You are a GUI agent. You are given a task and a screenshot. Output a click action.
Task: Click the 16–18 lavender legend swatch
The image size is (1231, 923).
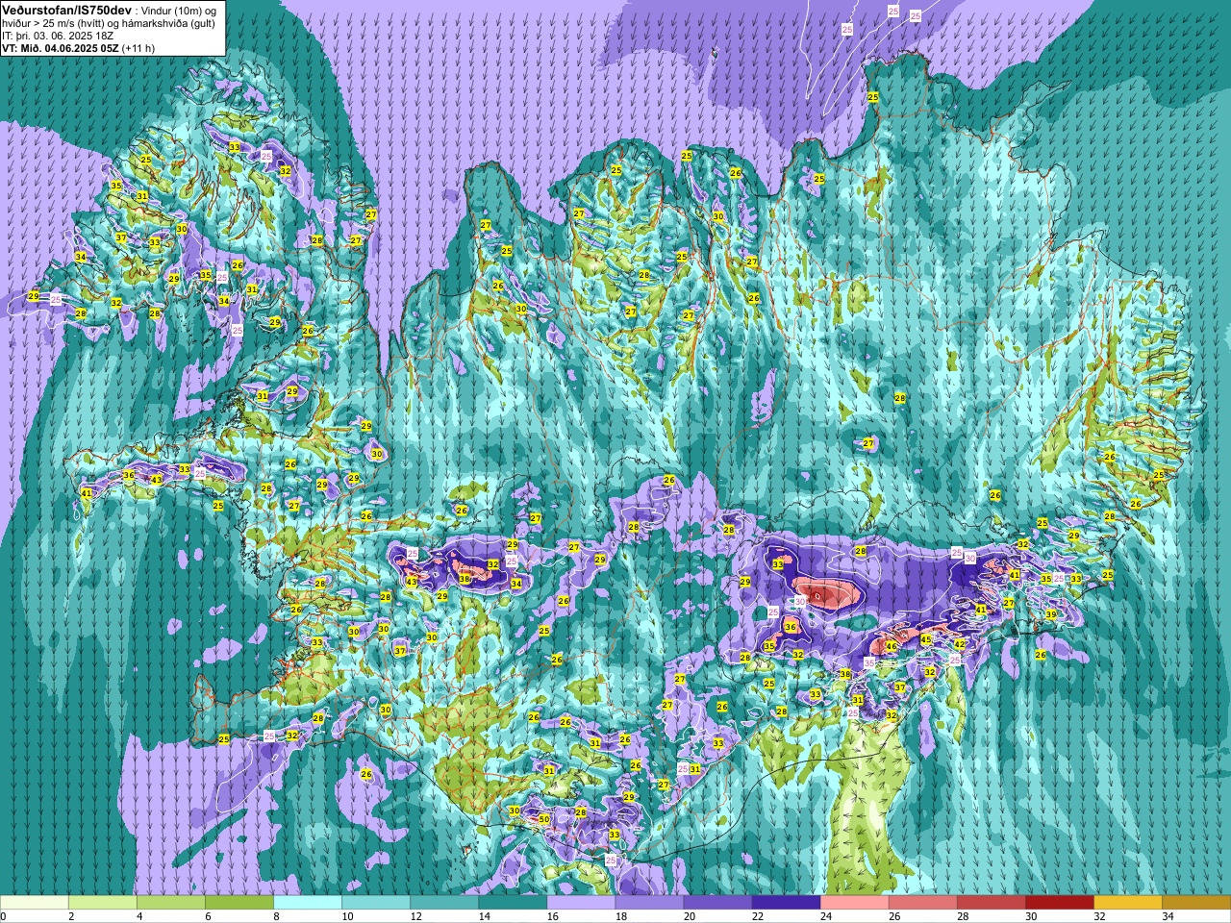[581, 903]
